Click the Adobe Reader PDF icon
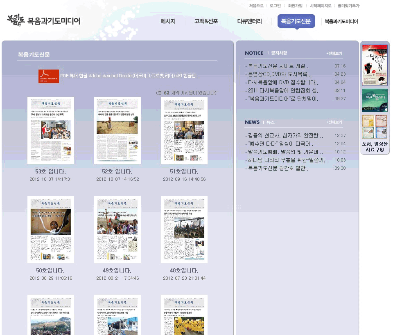Screen dimensions: 393x335 tap(49, 76)
